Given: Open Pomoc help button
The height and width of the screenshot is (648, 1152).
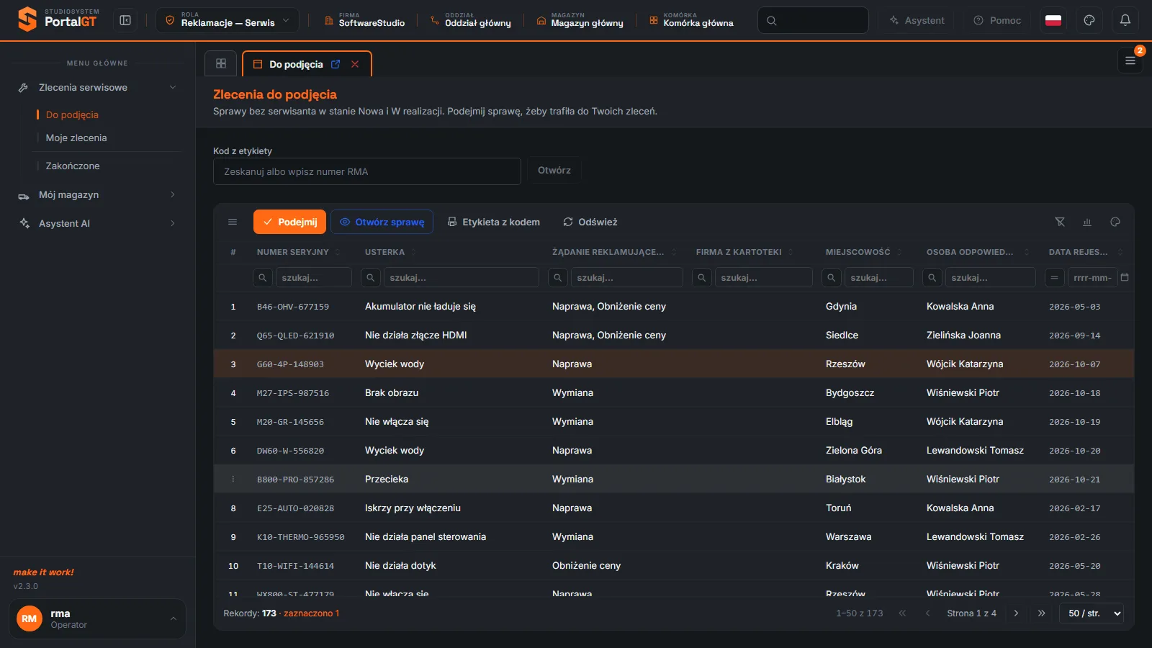Looking at the screenshot, I should tap(997, 20).
